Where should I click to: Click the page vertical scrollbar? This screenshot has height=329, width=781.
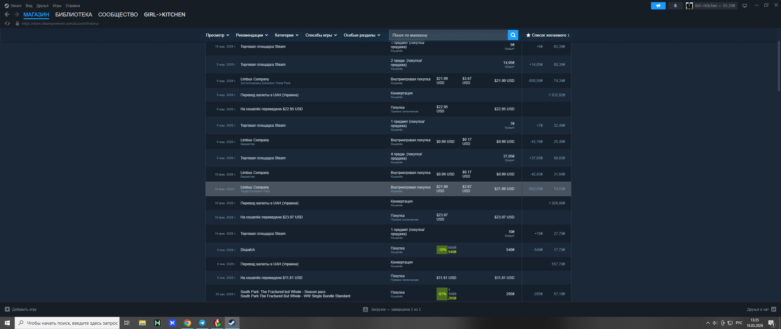779,65
